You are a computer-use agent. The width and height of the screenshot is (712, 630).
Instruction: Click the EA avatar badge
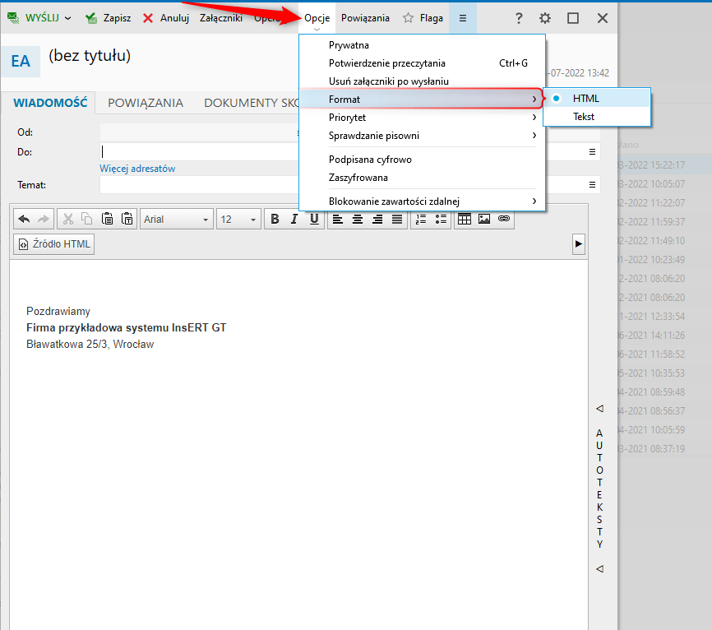tap(21, 62)
